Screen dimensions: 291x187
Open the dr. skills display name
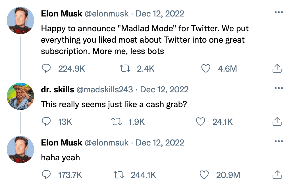click(x=57, y=90)
